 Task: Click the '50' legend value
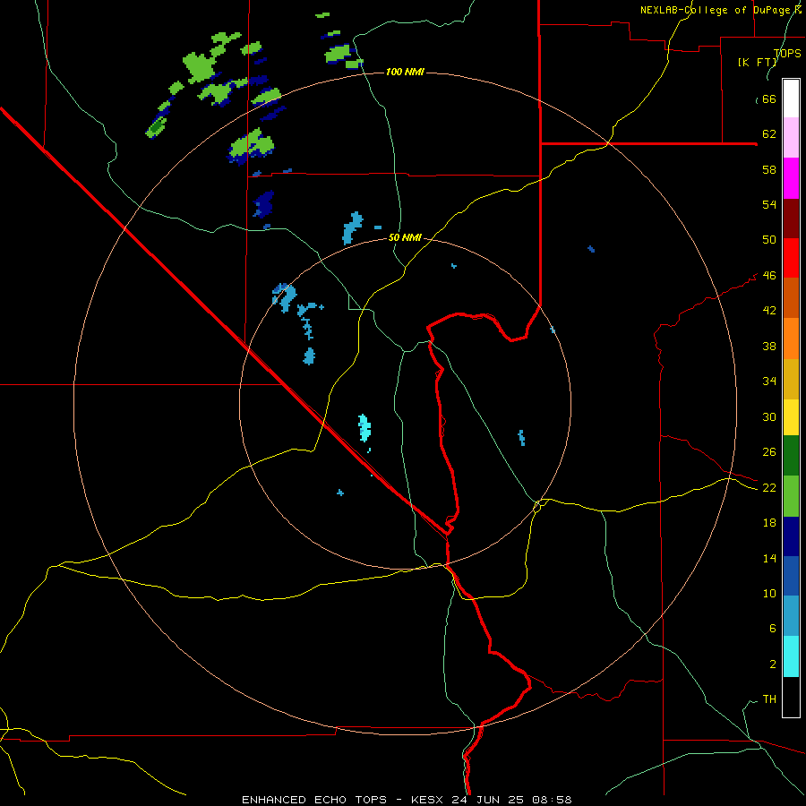769,240
